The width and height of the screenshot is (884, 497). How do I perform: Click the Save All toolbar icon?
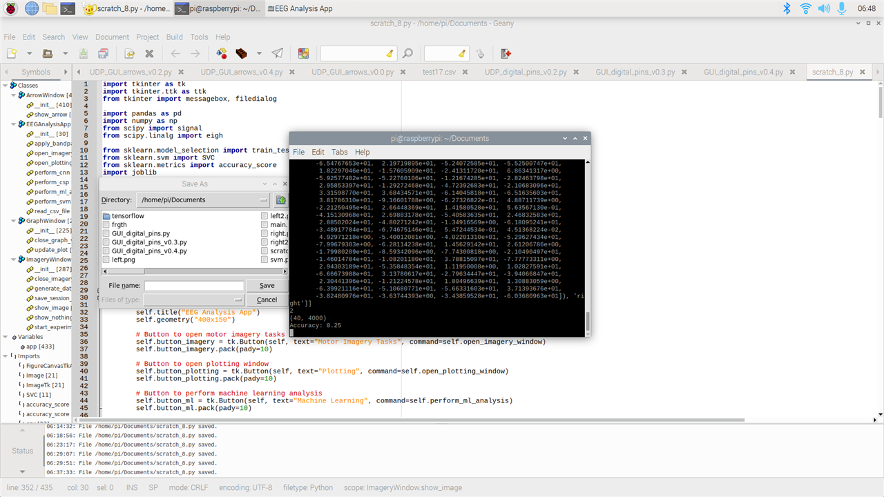point(103,53)
